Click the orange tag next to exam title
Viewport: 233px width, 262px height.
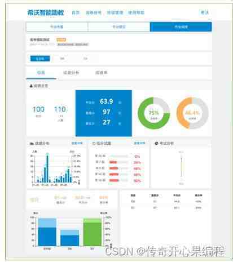coord(61,39)
